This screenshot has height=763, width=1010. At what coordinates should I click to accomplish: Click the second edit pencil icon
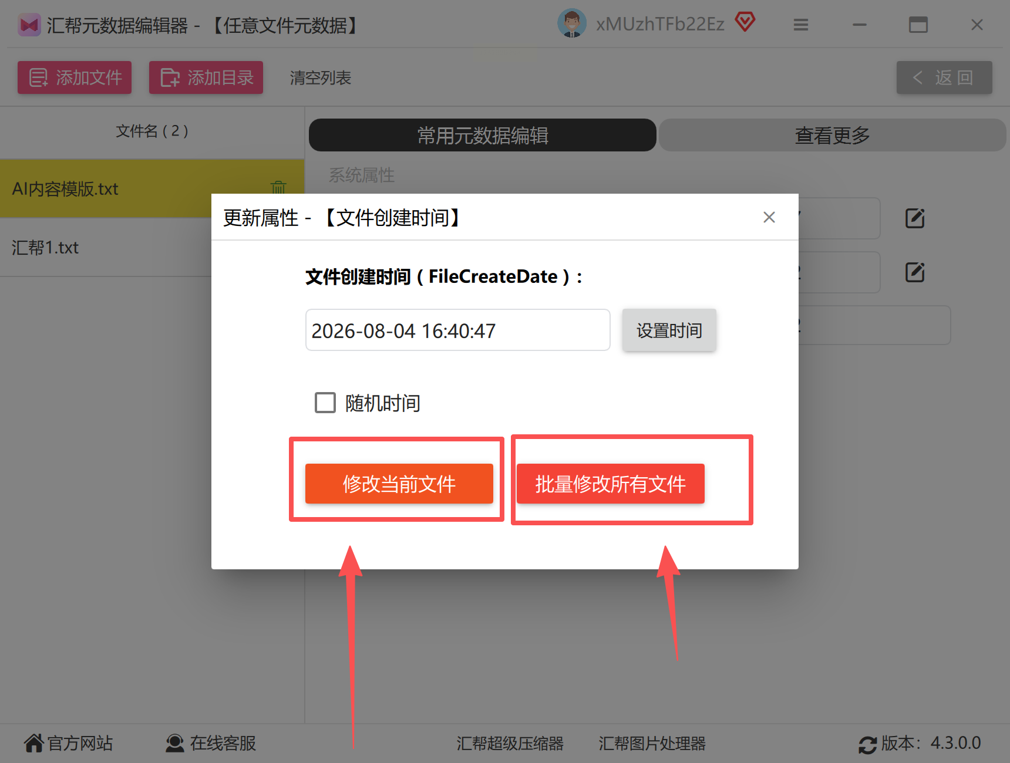[915, 272]
